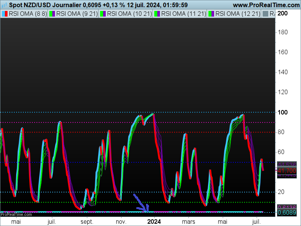Click the 200 value on the vertical scale
Screen dimensions: 301x226
[x=283, y=13]
